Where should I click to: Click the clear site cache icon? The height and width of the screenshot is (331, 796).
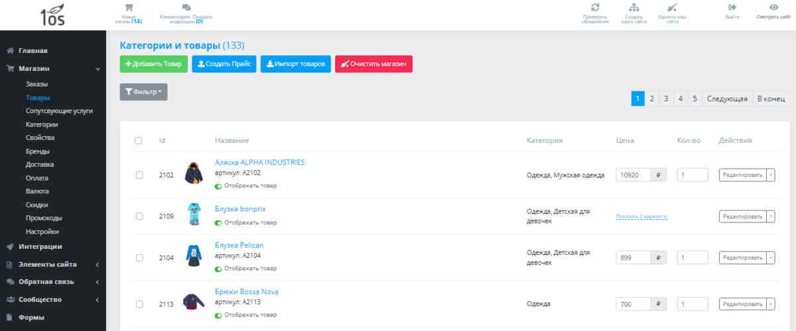pos(672,7)
